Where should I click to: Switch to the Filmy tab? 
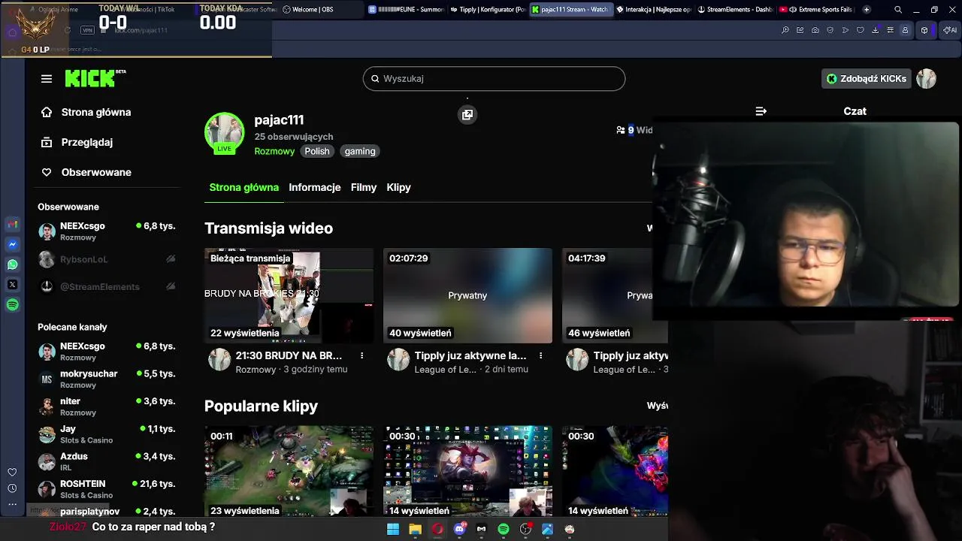click(363, 187)
